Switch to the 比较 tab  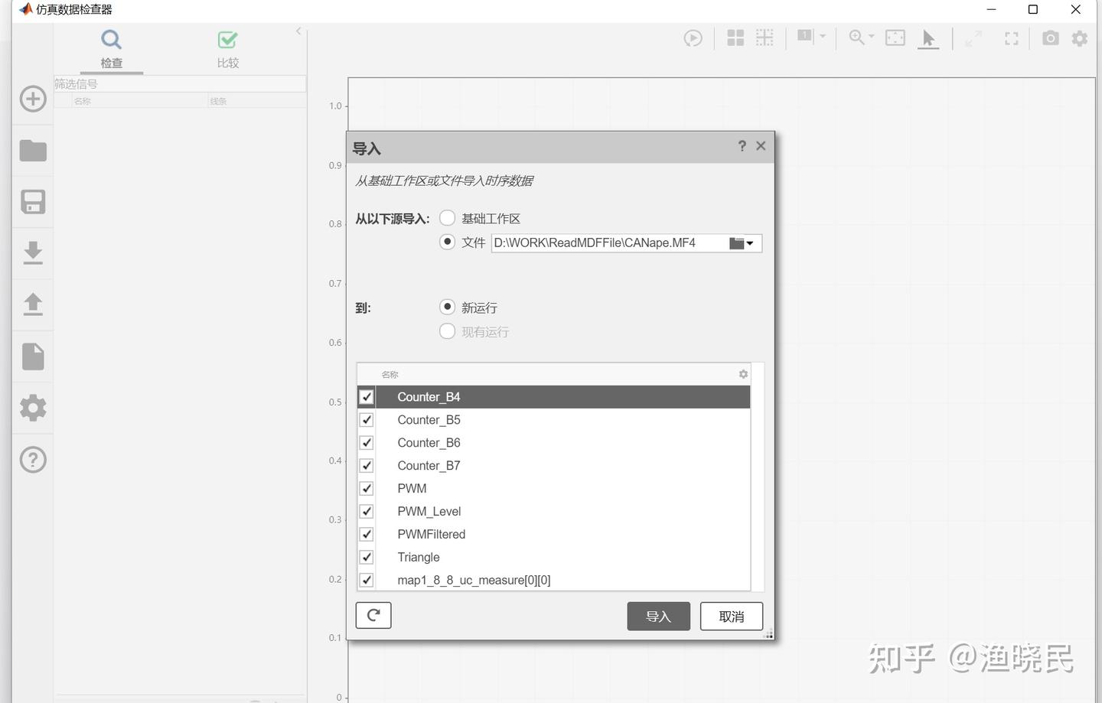[x=227, y=50]
